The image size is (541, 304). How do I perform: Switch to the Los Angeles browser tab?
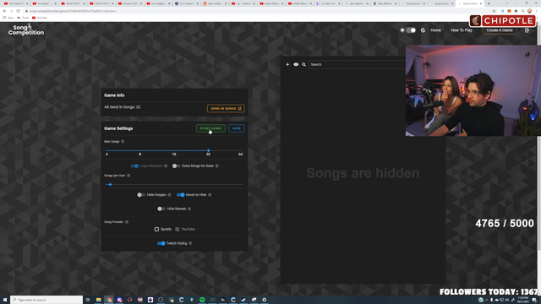[x=158, y=3]
